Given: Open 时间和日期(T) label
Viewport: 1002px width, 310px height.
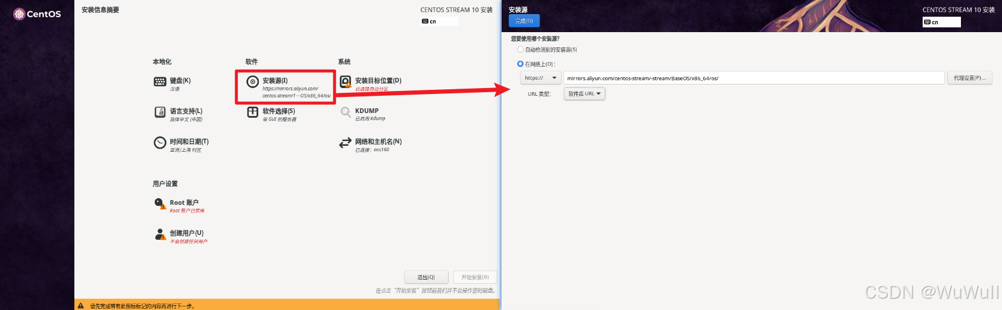Looking at the screenshot, I should pos(189,142).
